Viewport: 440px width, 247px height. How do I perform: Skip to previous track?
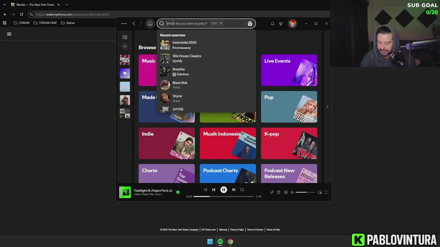(x=213, y=190)
